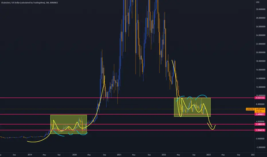This screenshot has width=267, height=157.
Task: Click the 2022 label on time axis
Action: pyautogui.click(x=164, y=155)
